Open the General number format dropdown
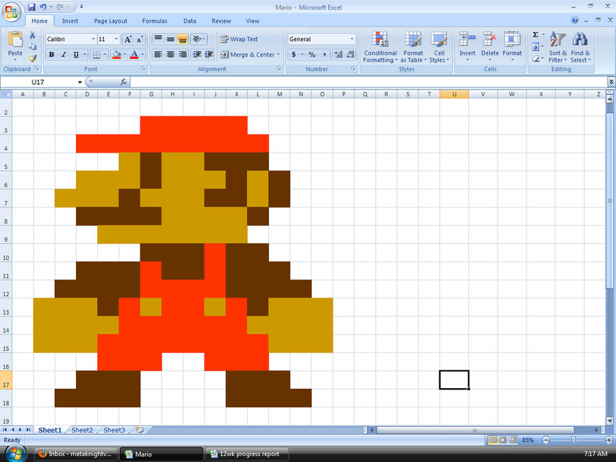 point(352,39)
